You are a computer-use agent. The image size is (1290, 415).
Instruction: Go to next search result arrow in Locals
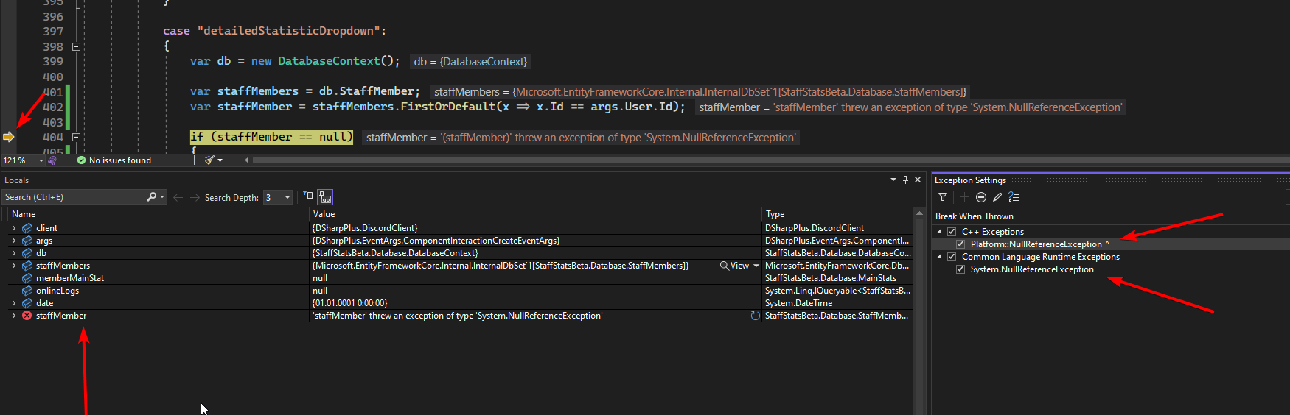195,197
